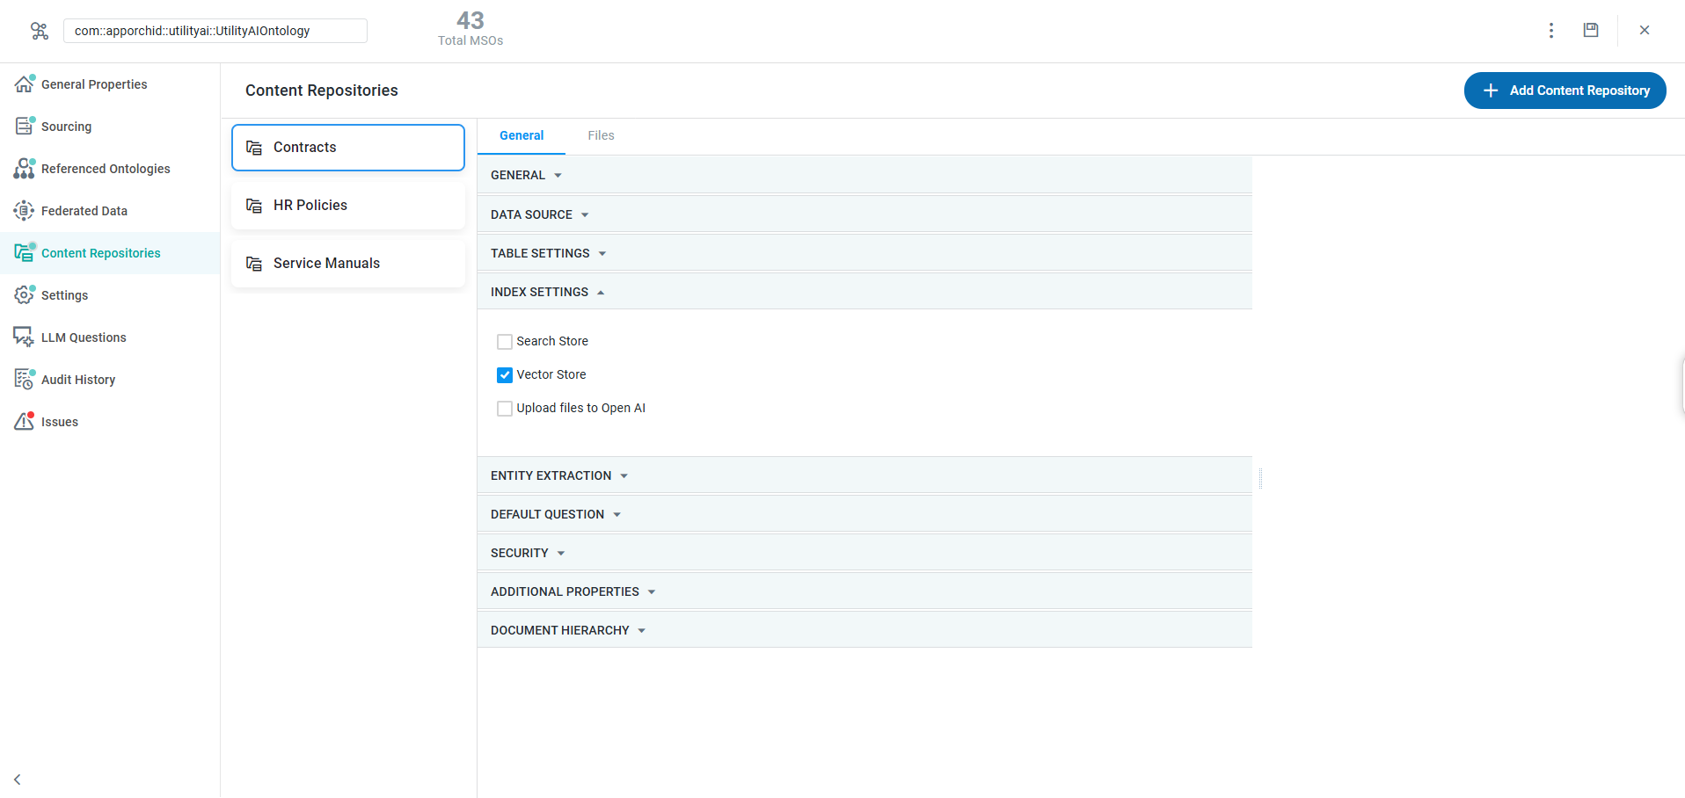Open the Audit History page

tap(78, 380)
